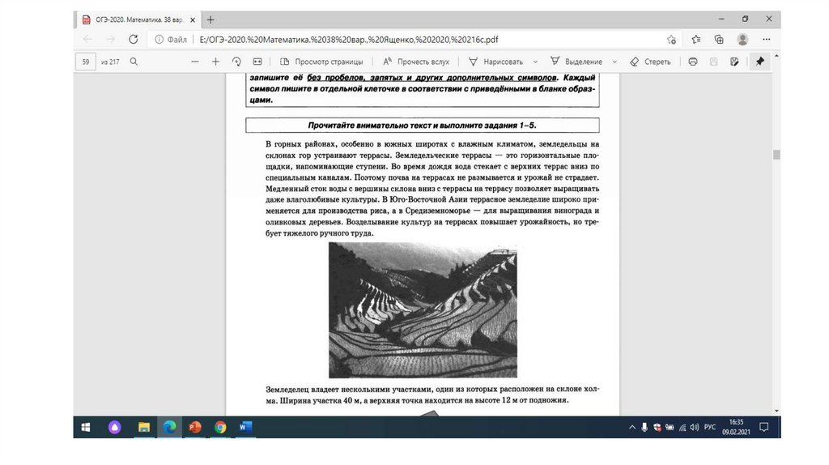This screenshot has width=829, height=465.
Task: Select the Нарисовать draw tool
Action: coord(496,62)
